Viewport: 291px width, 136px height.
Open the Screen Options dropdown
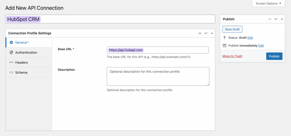[268, 3]
